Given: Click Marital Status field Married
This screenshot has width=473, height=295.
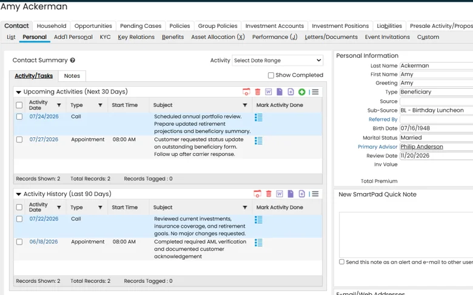Looking at the screenshot, I should click(436, 138).
